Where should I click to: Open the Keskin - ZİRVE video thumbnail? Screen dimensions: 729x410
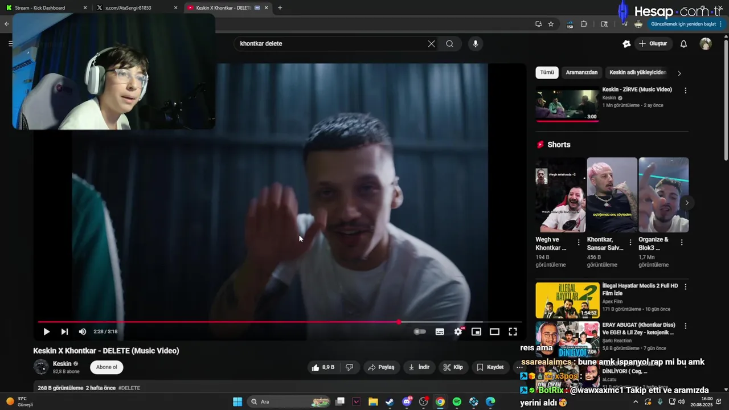click(567, 103)
